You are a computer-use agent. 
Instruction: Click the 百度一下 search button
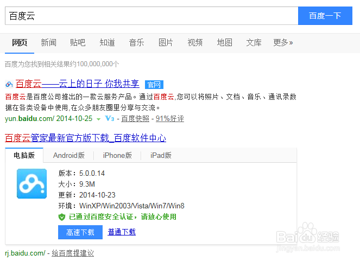pos(325,16)
